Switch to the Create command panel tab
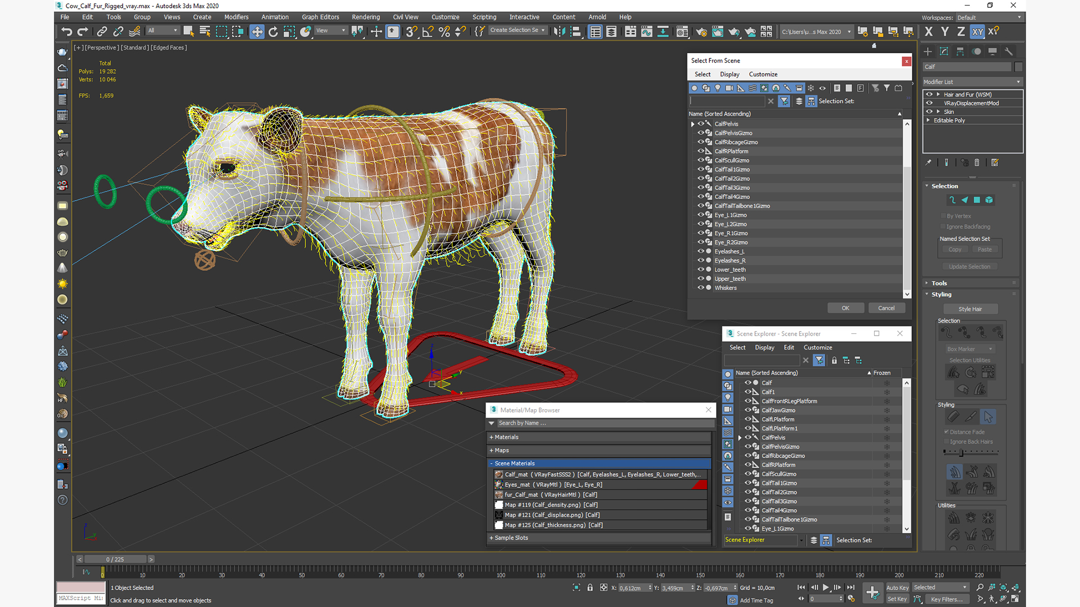This screenshot has width=1080, height=607. click(928, 52)
